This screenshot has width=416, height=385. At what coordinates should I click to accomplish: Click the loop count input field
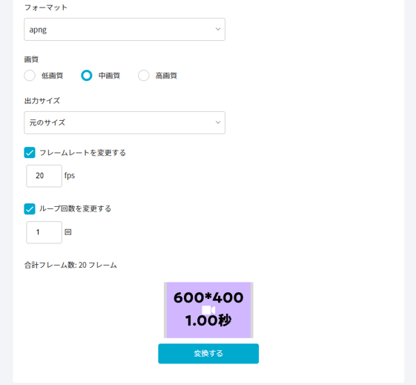pos(44,232)
